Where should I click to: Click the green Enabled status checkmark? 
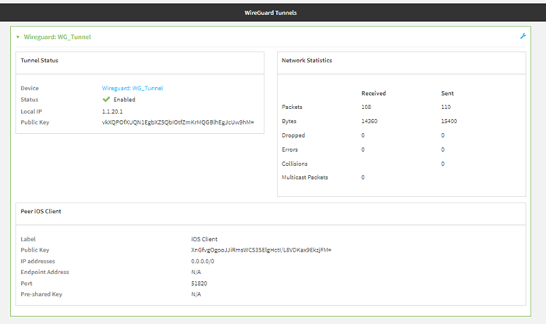pos(106,100)
